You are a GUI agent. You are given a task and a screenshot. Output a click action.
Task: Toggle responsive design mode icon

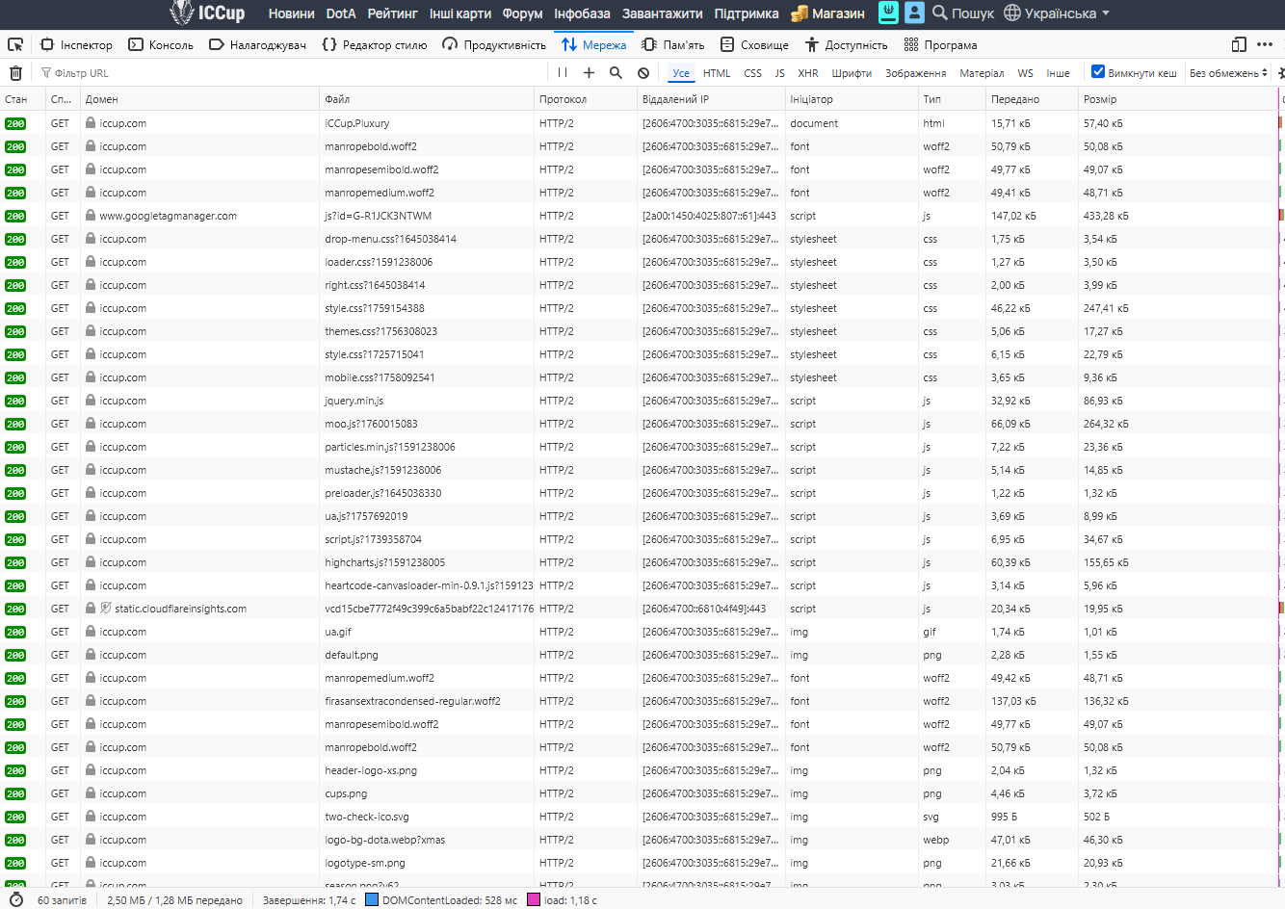pos(1239,44)
